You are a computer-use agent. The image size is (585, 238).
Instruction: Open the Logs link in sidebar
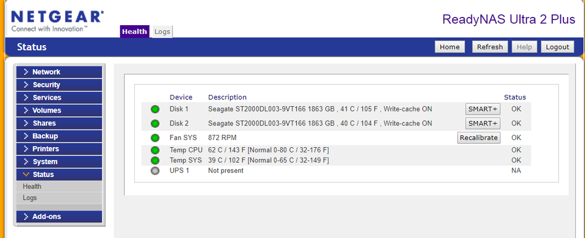tap(30, 198)
